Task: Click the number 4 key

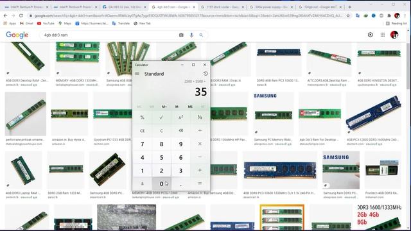Action: (x=143, y=157)
